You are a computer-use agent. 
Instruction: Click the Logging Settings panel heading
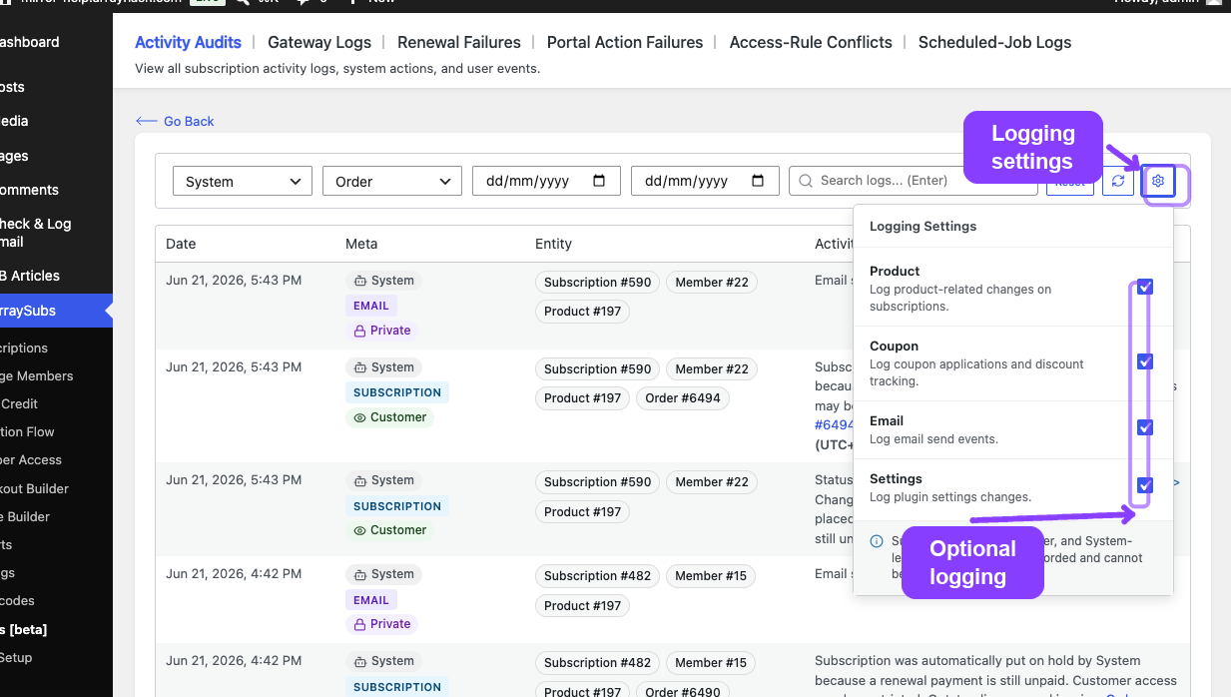923,226
